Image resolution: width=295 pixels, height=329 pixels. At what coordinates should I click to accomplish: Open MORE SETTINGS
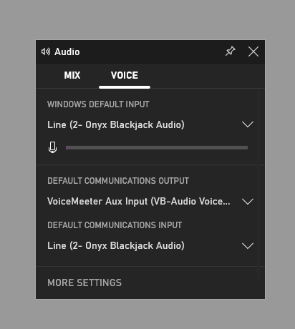pyautogui.click(x=84, y=283)
